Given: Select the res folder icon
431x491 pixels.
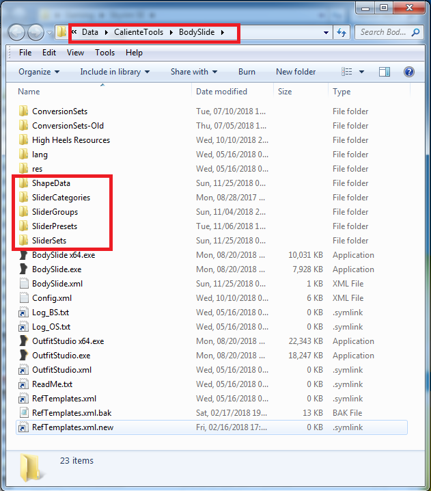Looking at the screenshot, I should [23, 169].
